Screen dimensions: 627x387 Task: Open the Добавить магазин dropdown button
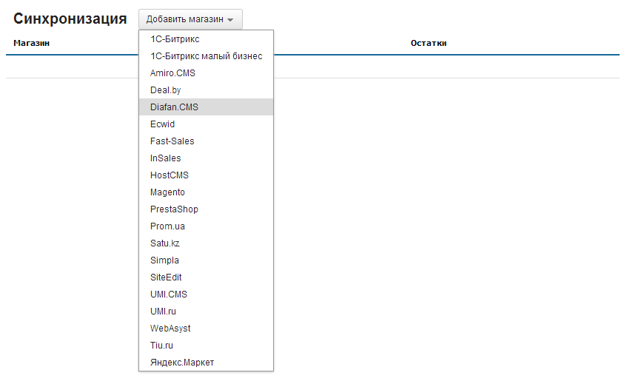190,19
